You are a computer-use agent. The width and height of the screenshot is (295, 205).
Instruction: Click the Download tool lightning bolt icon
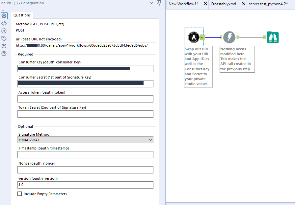click(229, 37)
